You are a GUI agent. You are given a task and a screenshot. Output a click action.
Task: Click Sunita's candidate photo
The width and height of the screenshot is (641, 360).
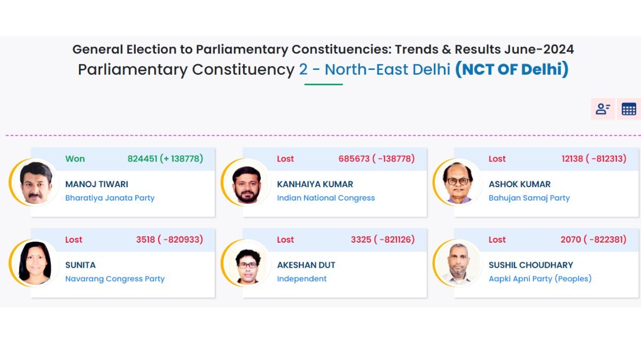(35, 263)
